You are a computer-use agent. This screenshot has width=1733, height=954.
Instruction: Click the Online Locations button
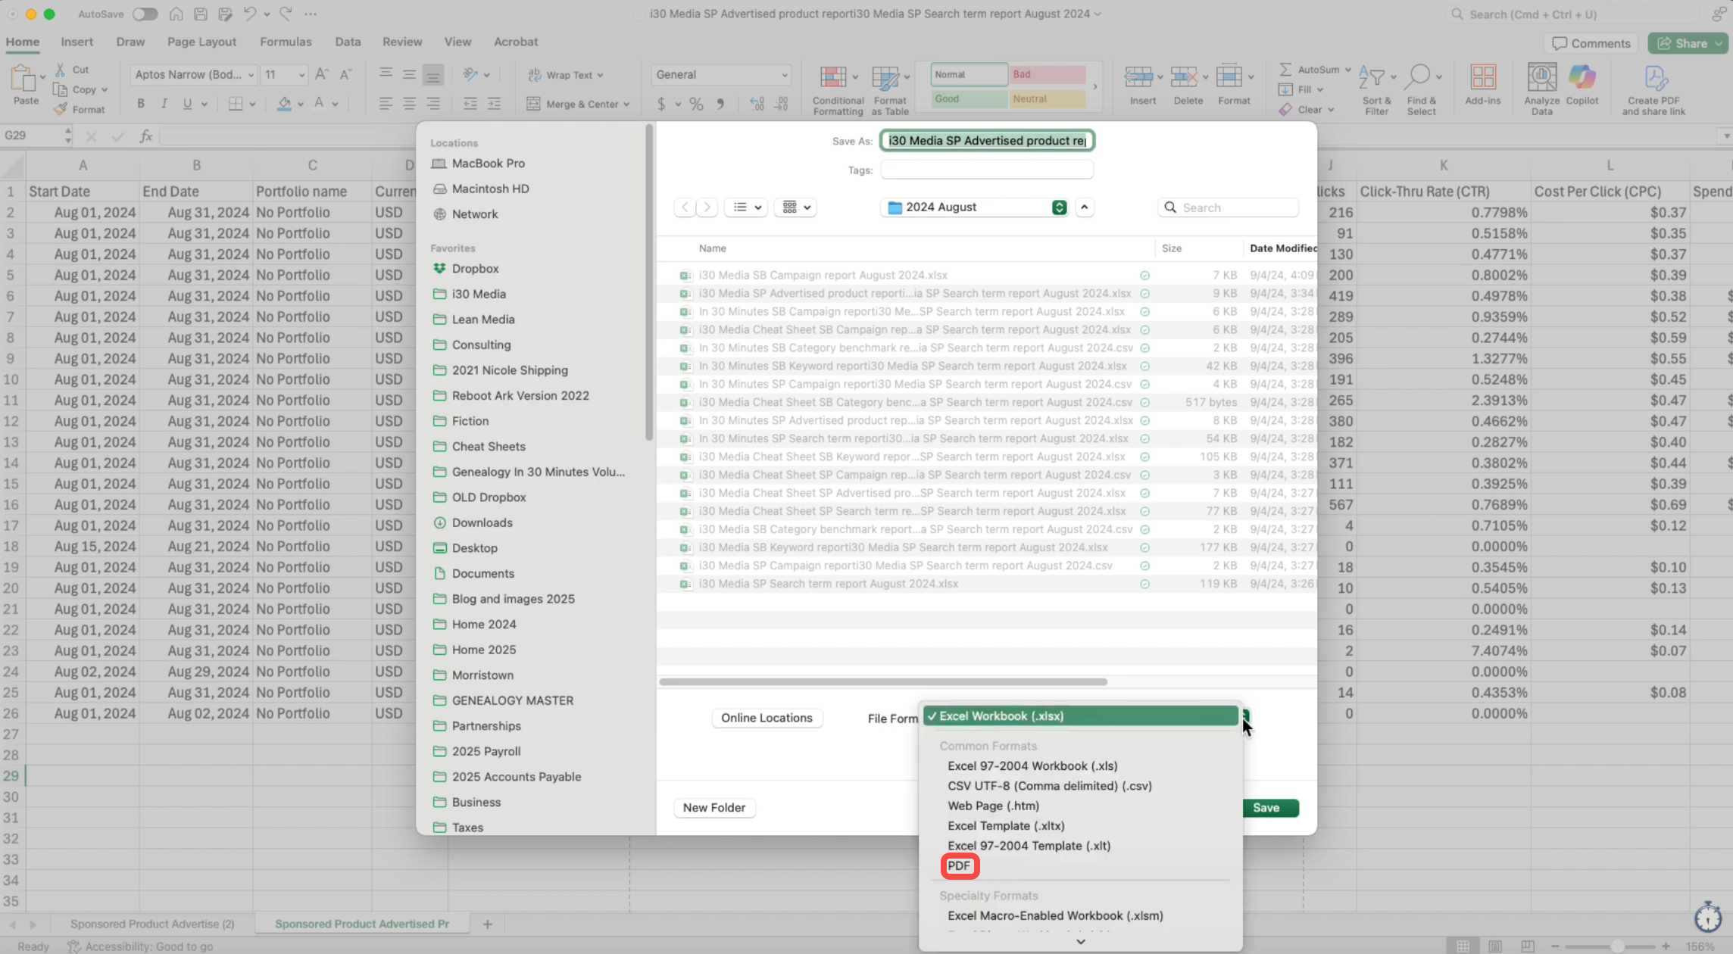767,718
